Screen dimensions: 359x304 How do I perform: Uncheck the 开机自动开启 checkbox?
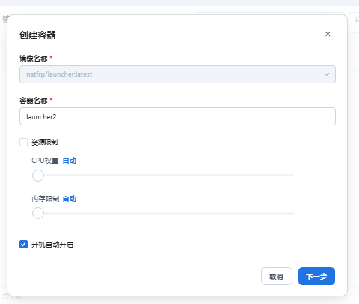coord(23,245)
